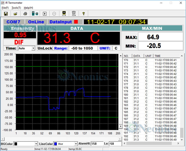Click the data table horizontal scrollbar thumb

149,143
